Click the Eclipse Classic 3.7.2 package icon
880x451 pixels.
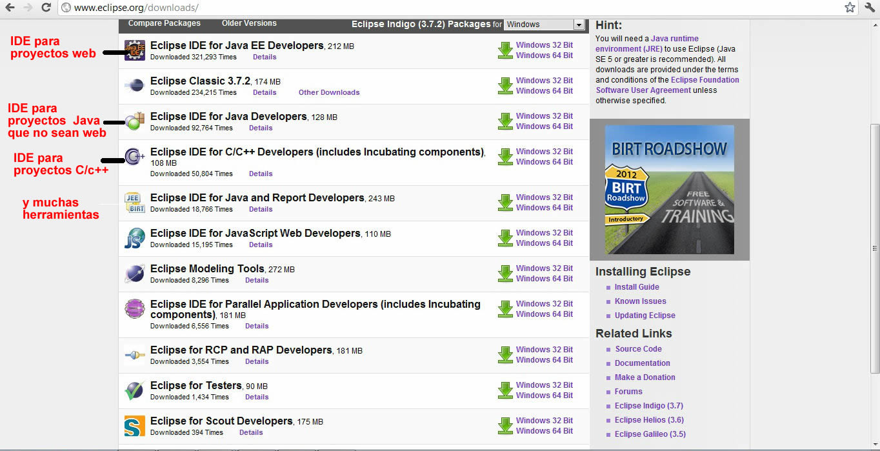pos(134,85)
